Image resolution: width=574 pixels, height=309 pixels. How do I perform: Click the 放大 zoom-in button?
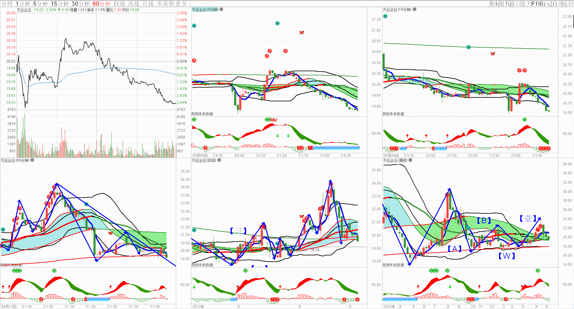526,4
